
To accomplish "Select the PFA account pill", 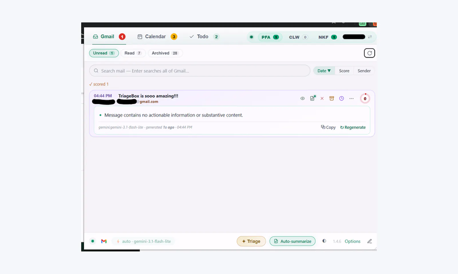I will (270, 37).
